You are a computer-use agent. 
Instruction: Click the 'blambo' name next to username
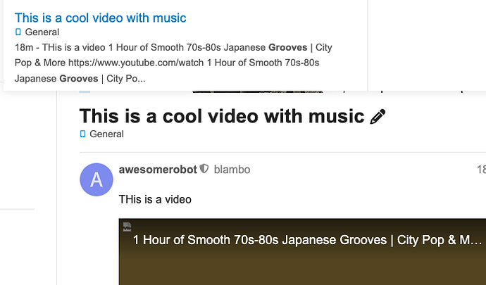pos(232,170)
